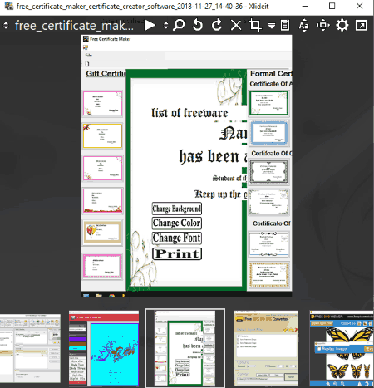Image resolution: width=374 pixels, height=388 pixels.
Task: Click the free_certificate_mak... filename title
Action: point(74,26)
